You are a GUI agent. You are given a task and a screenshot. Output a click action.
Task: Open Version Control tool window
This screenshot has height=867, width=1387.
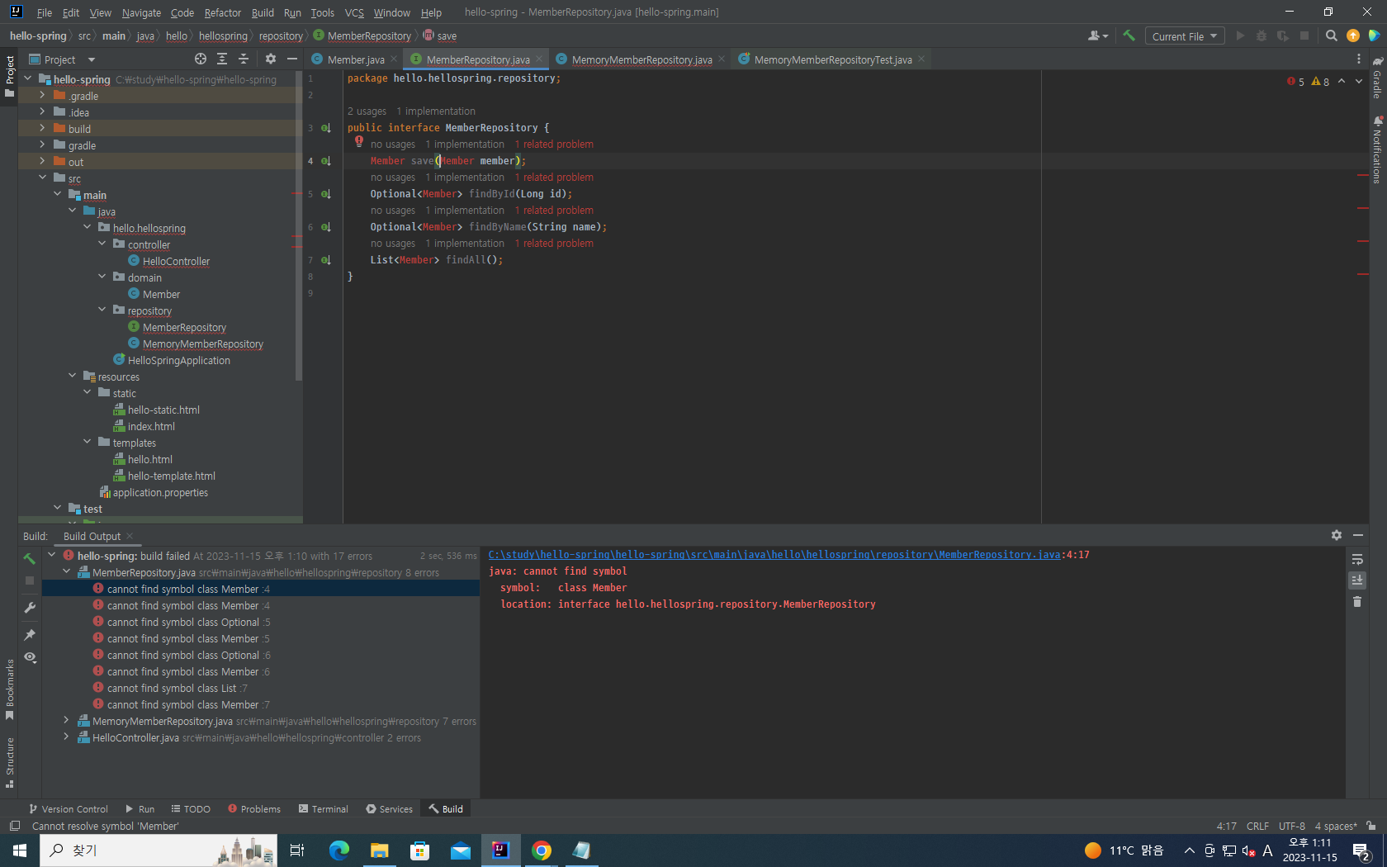coord(69,809)
